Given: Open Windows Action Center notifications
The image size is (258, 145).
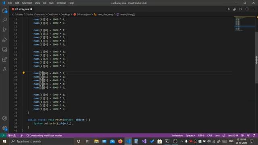Looking at the screenshot, I should click(x=252, y=141).
